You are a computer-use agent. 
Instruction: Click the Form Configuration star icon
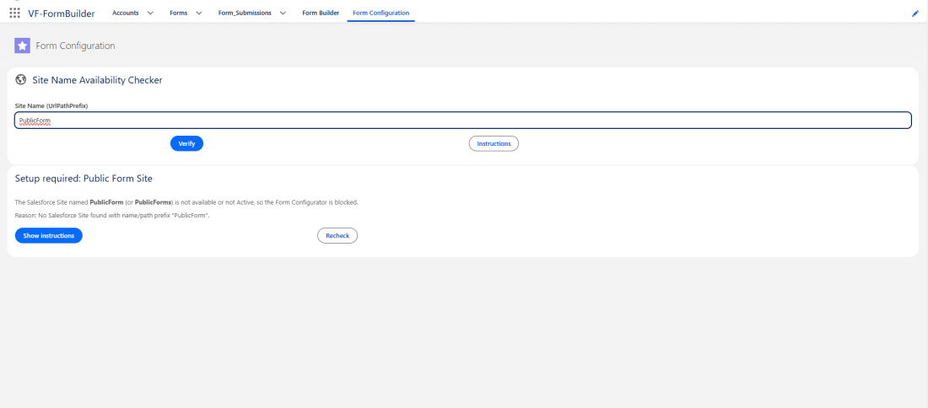22,46
